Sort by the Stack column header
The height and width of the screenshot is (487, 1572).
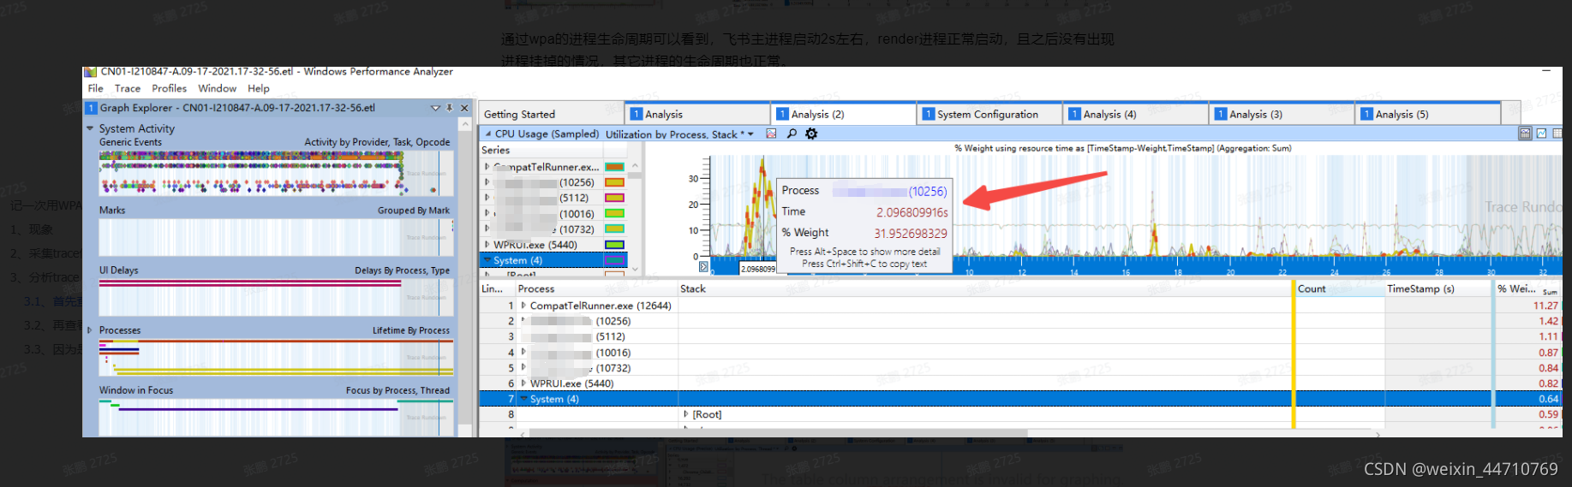pyautogui.click(x=984, y=289)
